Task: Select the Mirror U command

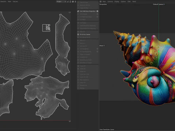Action: coord(88,40)
